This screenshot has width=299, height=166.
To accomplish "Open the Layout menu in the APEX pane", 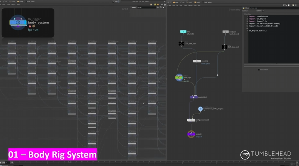I will click(x=13, y=5).
